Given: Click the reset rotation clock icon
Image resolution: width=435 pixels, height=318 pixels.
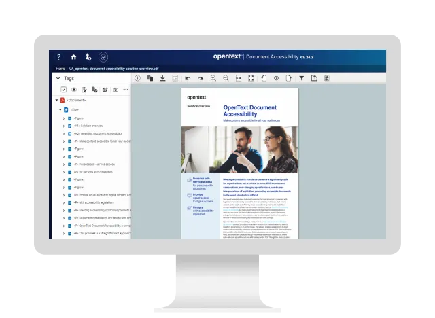Looking at the screenshot, I should [x=276, y=78].
